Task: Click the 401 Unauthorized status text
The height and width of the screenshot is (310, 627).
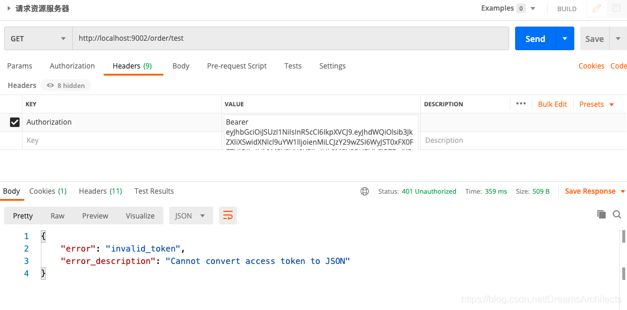Action: click(429, 191)
